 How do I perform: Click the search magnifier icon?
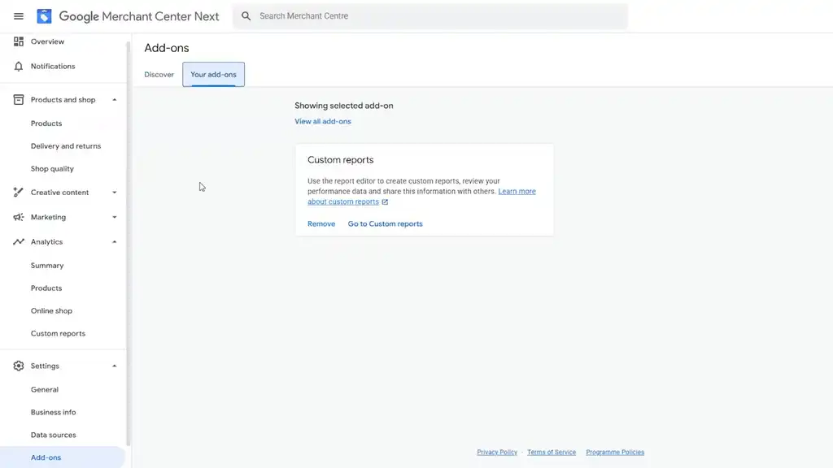pyautogui.click(x=246, y=16)
